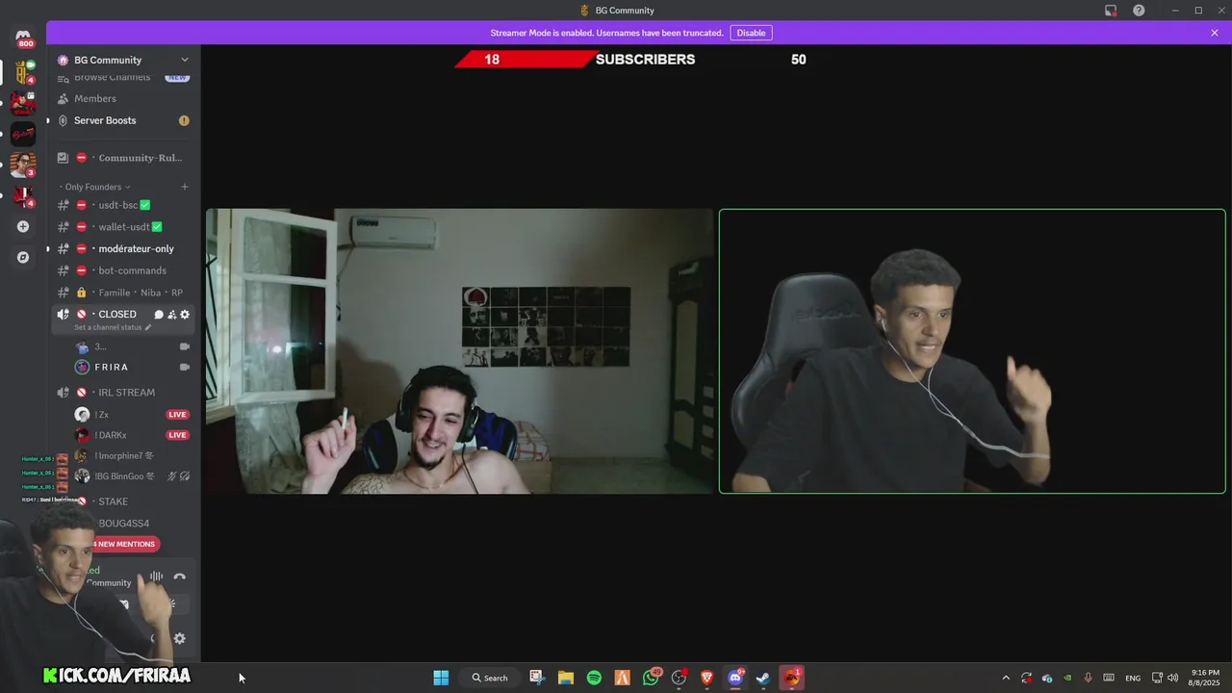Screen dimensions: 1232x693
Task: Open WhatsApp from taskbar
Action: tap(652, 678)
